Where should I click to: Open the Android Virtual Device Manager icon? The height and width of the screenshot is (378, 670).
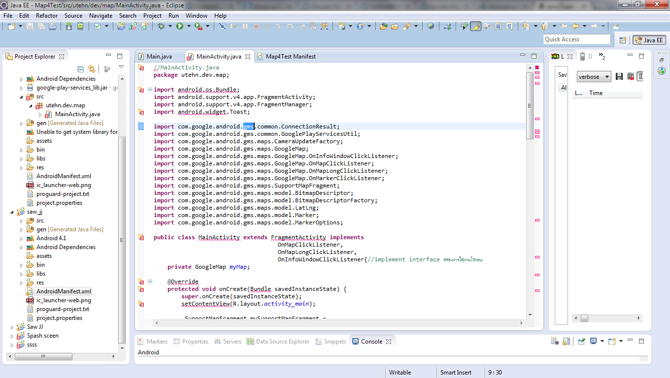pyautogui.click(x=80, y=26)
